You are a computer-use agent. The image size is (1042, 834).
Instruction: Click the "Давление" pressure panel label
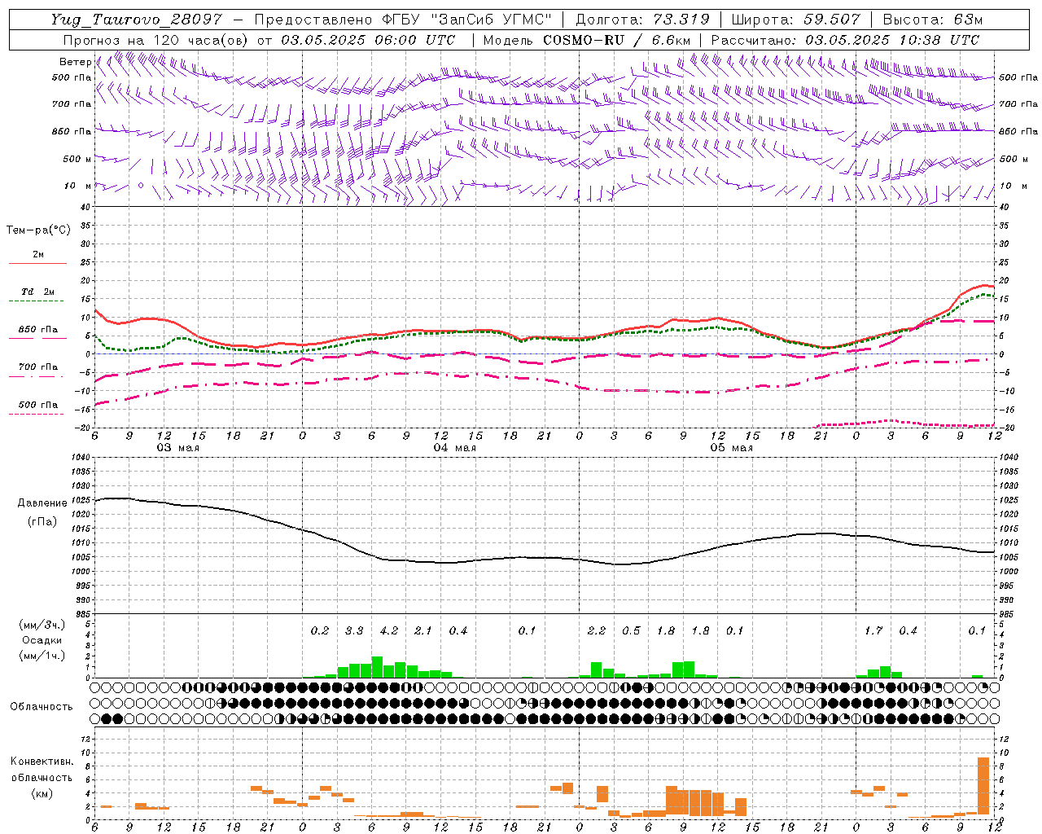tap(42, 503)
